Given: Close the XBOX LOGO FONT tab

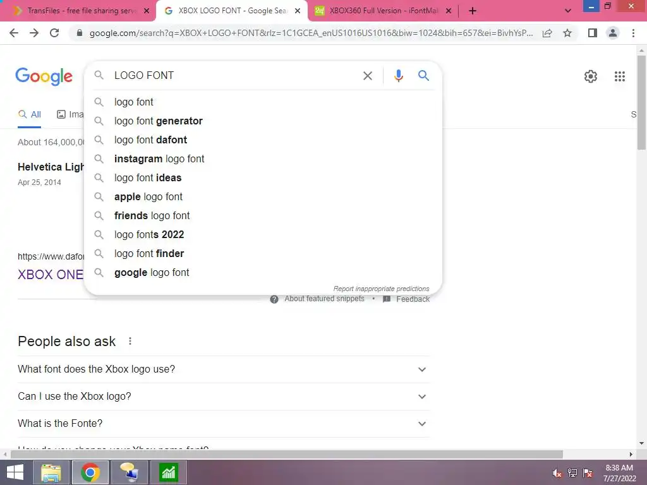Looking at the screenshot, I should [x=298, y=11].
